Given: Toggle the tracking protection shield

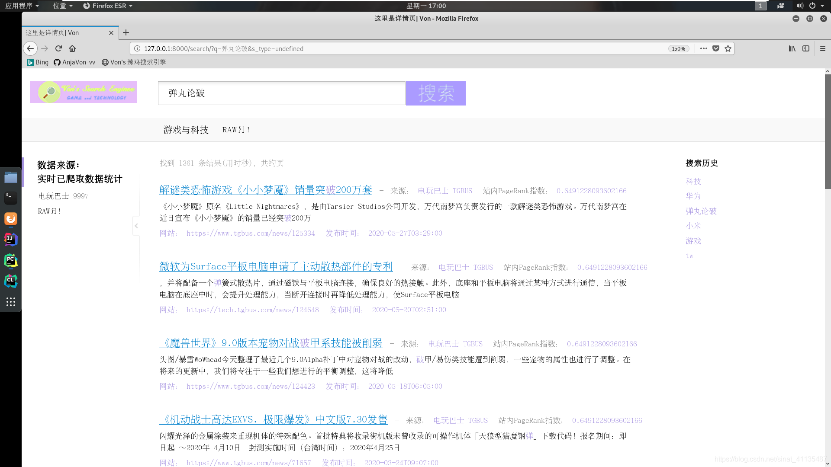Looking at the screenshot, I should pos(716,48).
